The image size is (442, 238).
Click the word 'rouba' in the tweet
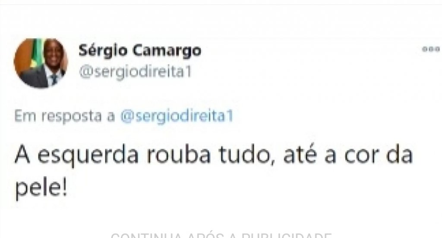click(178, 154)
